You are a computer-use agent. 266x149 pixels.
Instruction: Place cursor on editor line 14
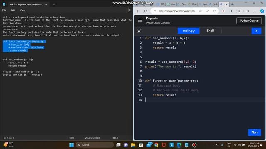pyautogui.click(x=204, y=100)
